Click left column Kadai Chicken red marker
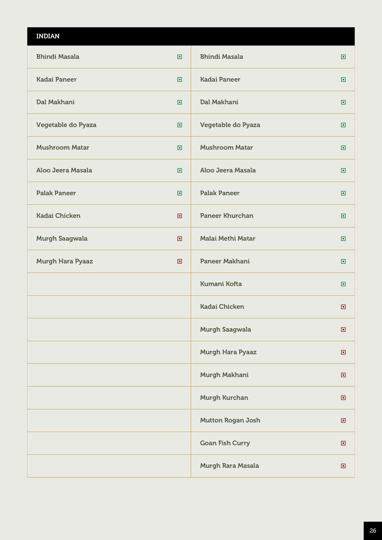Image resolution: width=382 pixels, height=540 pixels. (180, 216)
